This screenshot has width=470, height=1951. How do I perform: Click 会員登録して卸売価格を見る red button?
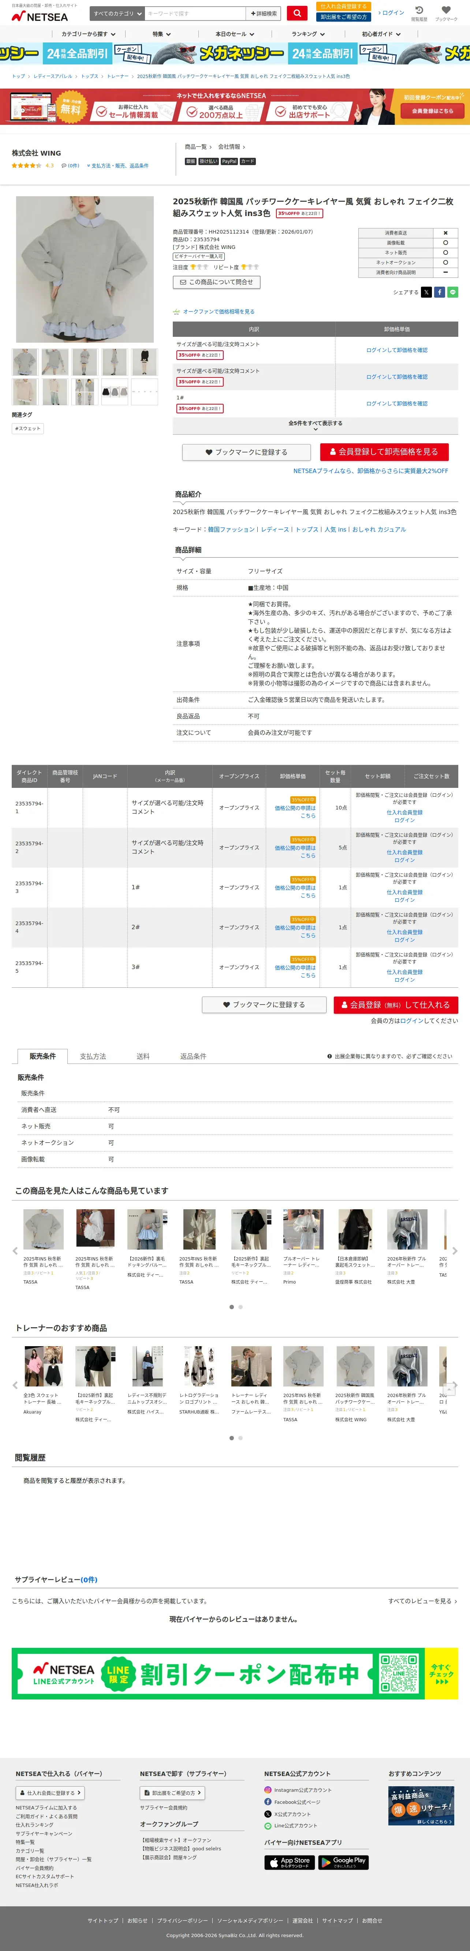coord(384,451)
